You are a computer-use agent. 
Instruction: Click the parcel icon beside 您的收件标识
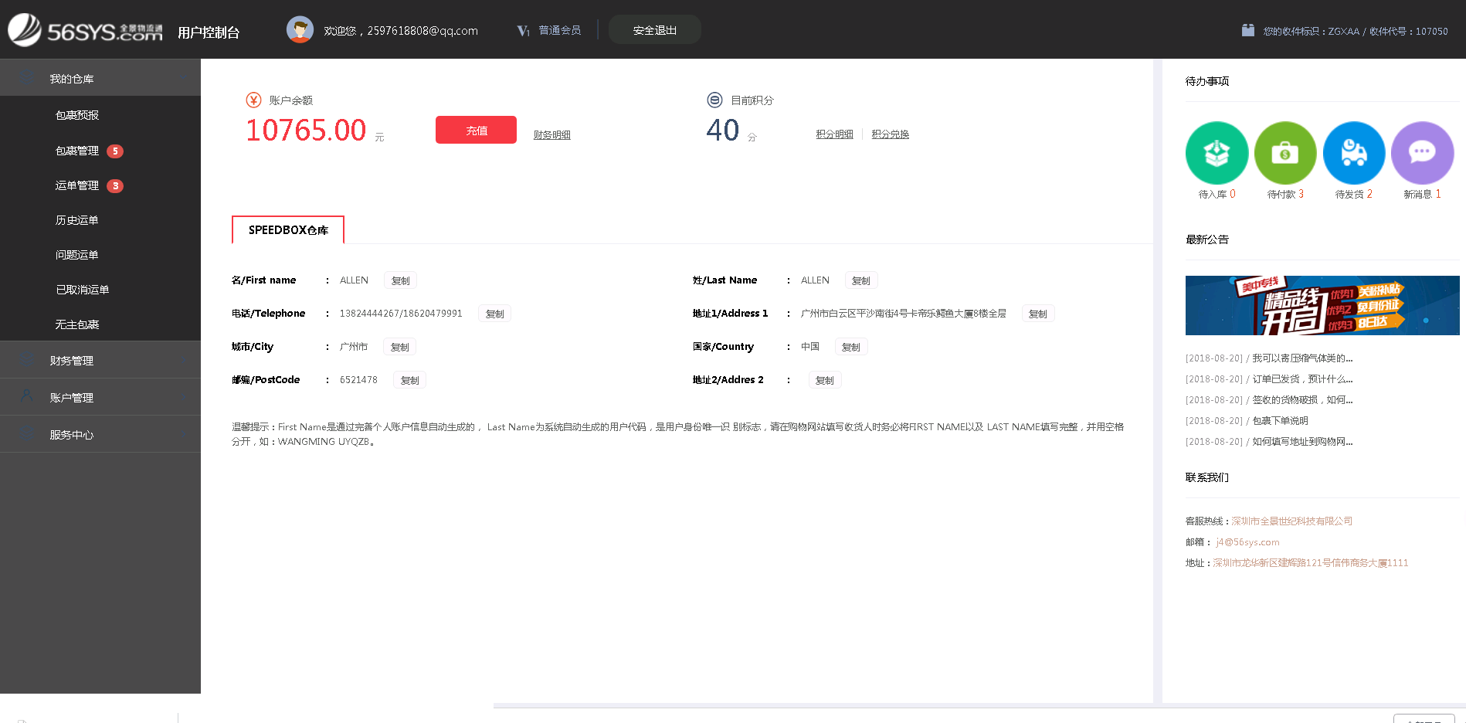click(x=1247, y=29)
